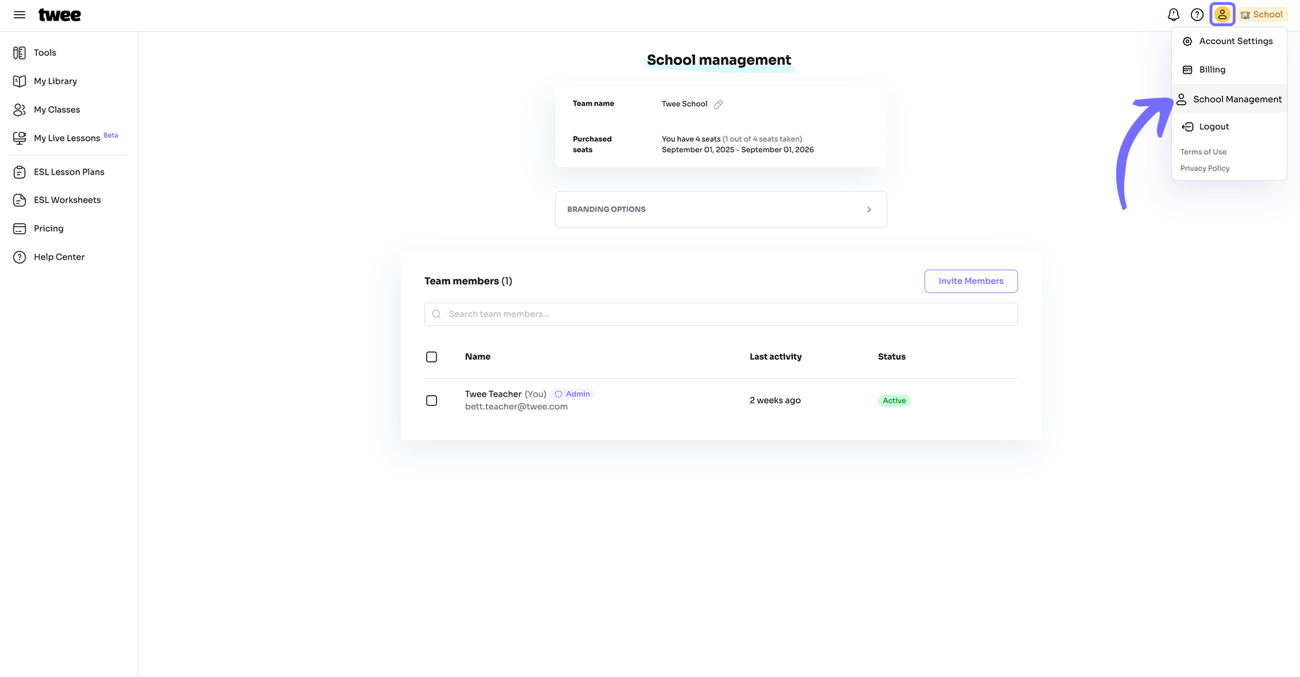Screen dimensions: 1300x677
Task: Click the 2 weeks ago activity cell
Action: click(x=775, y=401)
